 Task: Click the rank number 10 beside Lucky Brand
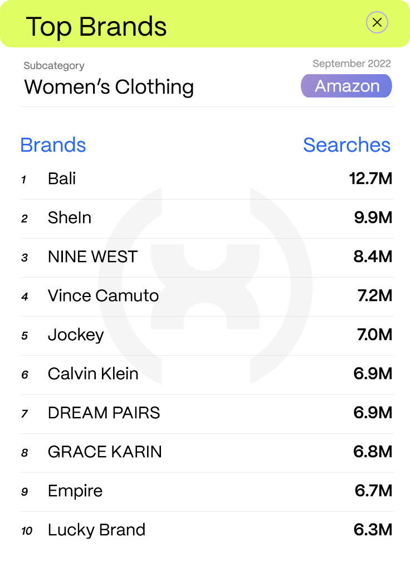point(26,531)
